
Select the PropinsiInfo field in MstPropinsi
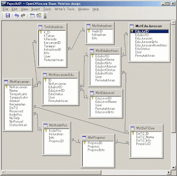pos(96,150)
